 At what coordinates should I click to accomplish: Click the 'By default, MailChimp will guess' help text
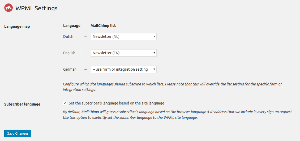[x=178, y=115]
